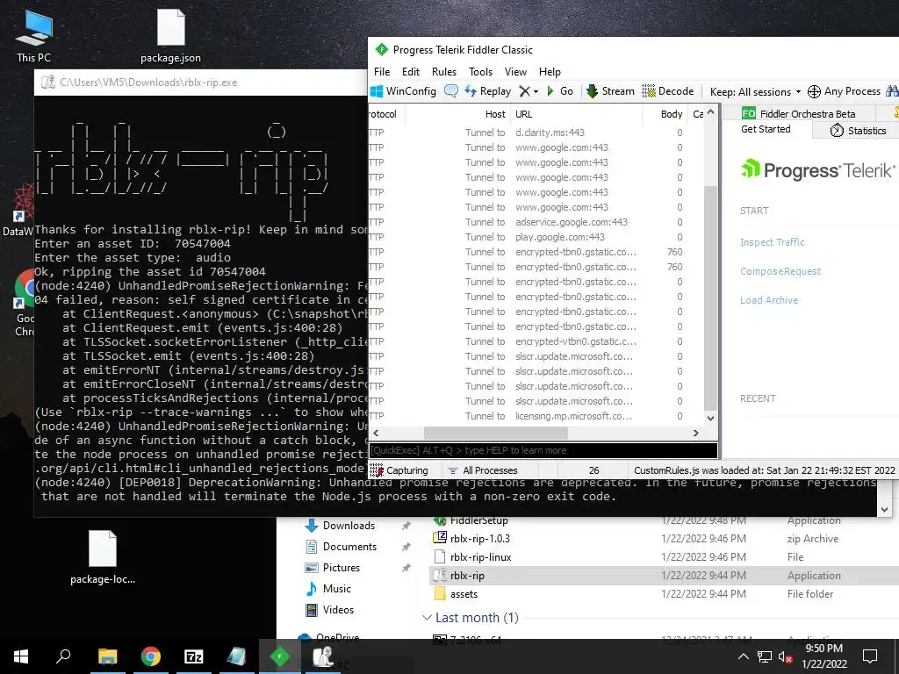Image resolution: width=899 pixels, height=674 pixels.
Task: Toggle Decode option in Fiddler toolbar
Action: [668, 91]
